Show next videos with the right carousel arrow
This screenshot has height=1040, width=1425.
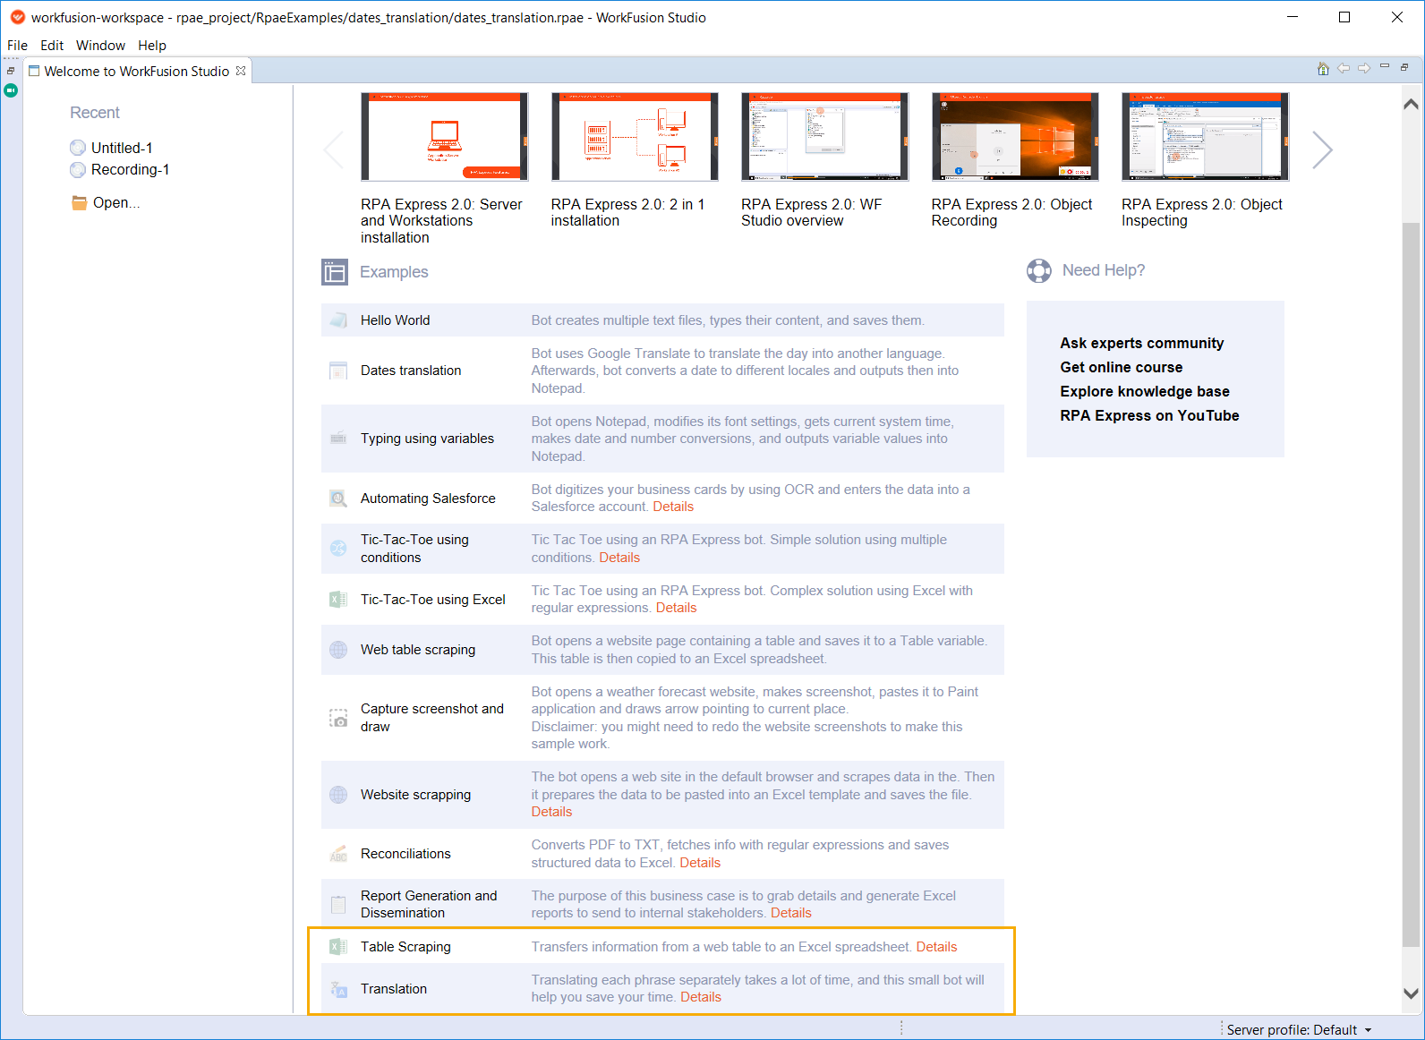pyautogui.click(x=1323, y=149)
